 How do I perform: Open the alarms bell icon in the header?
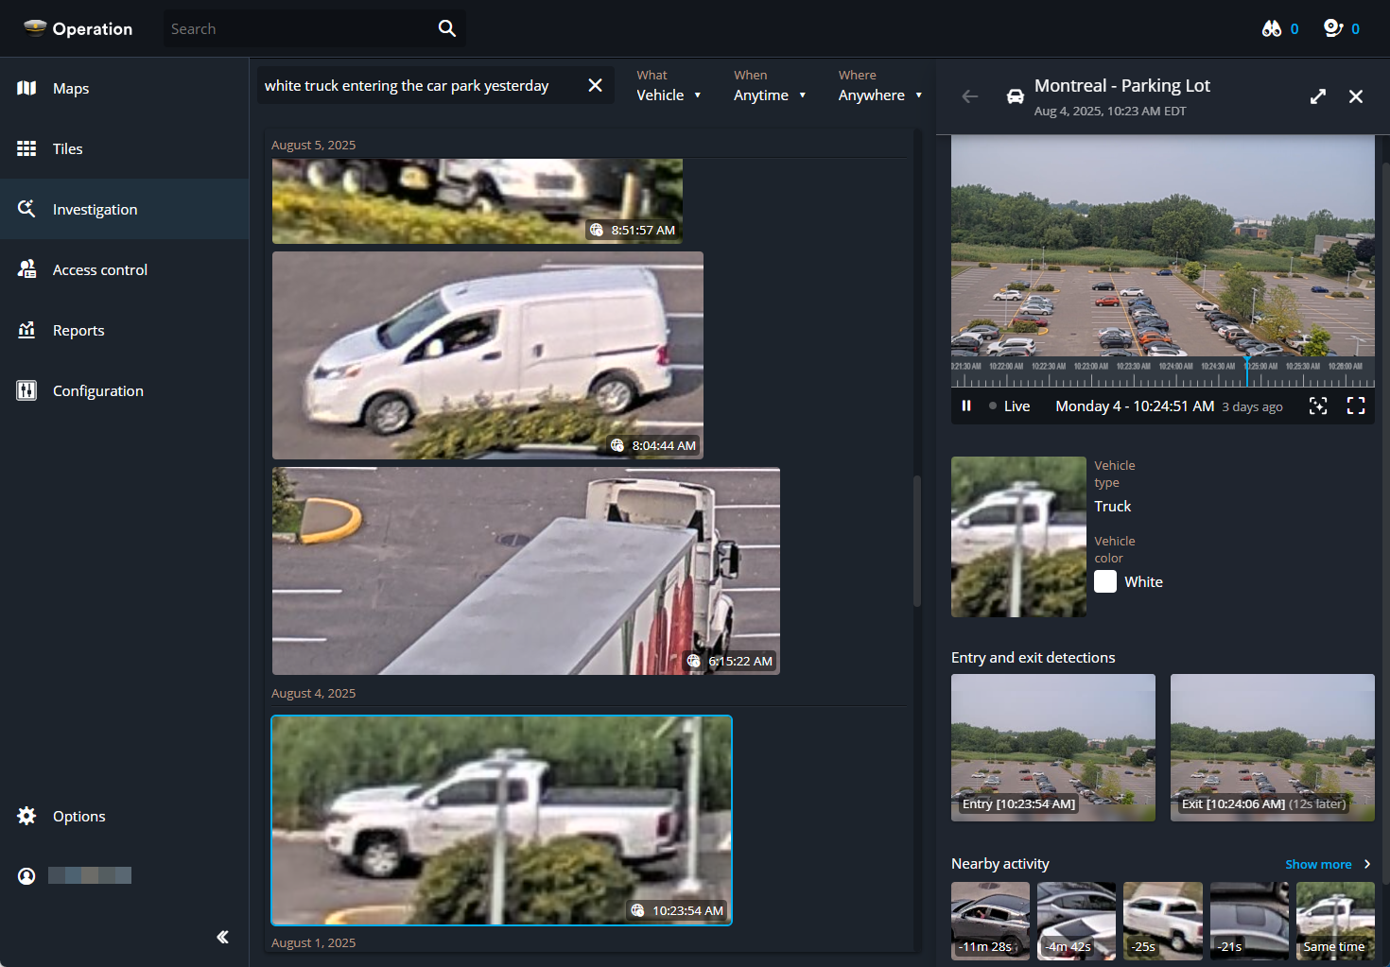point(1333,28)
